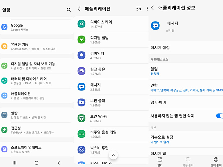Image resolution: width=223 pixels, height=167 pixels.
Task: Select the 리마인더 4.82MB row
Action: 111,55
